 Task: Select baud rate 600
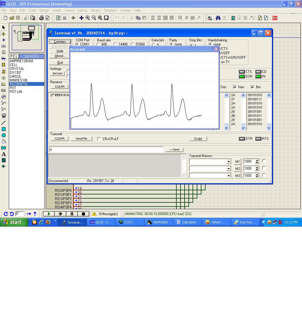pyautogui.click(x=98, y=44)
